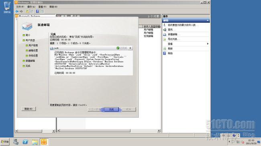Viewport: 261px width, 146px height.
Task: Click the new mailbox wizard header icon
Action: point(27,26)
